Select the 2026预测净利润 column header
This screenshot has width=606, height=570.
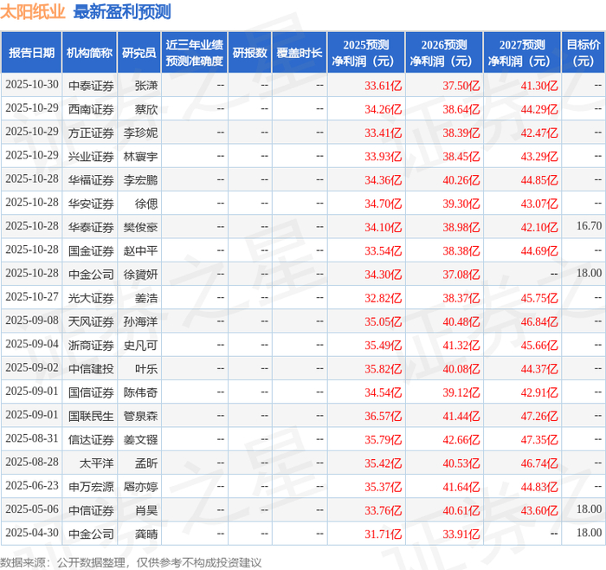point(444,53)
